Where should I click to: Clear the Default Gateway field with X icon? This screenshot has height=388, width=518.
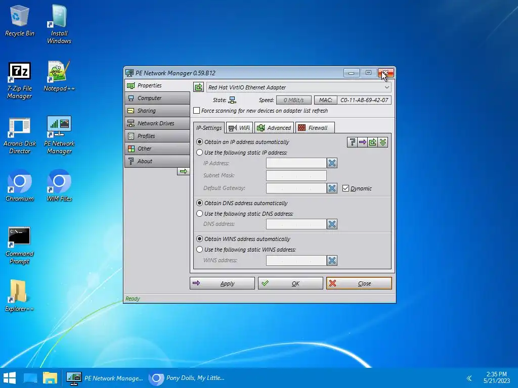click(332, 188)
